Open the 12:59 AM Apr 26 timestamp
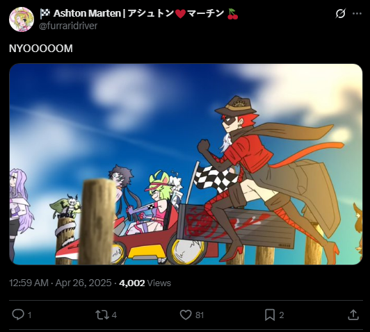This screenshot has width=370, height=332. coord(61,283)
